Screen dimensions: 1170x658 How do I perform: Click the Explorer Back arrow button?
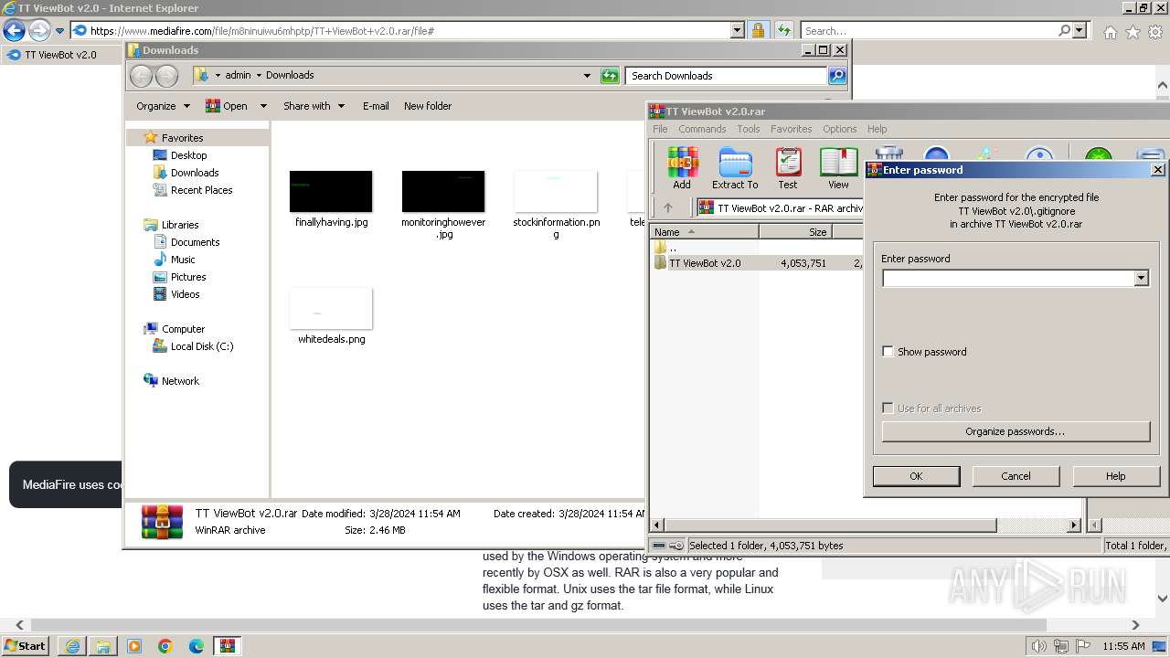(x=141, y=76)
